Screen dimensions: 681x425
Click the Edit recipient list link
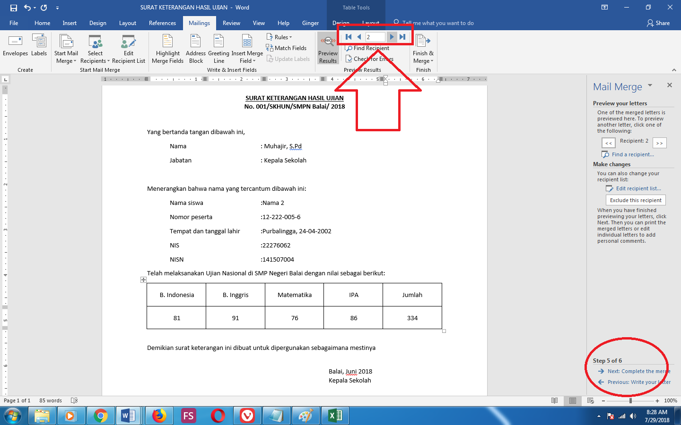coord(638,188)
